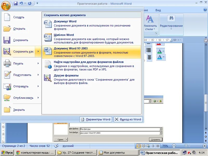This screenshot has height=156, width=208.
Task: Click the vertical scrollbar thumb
Action: [206, 103]
